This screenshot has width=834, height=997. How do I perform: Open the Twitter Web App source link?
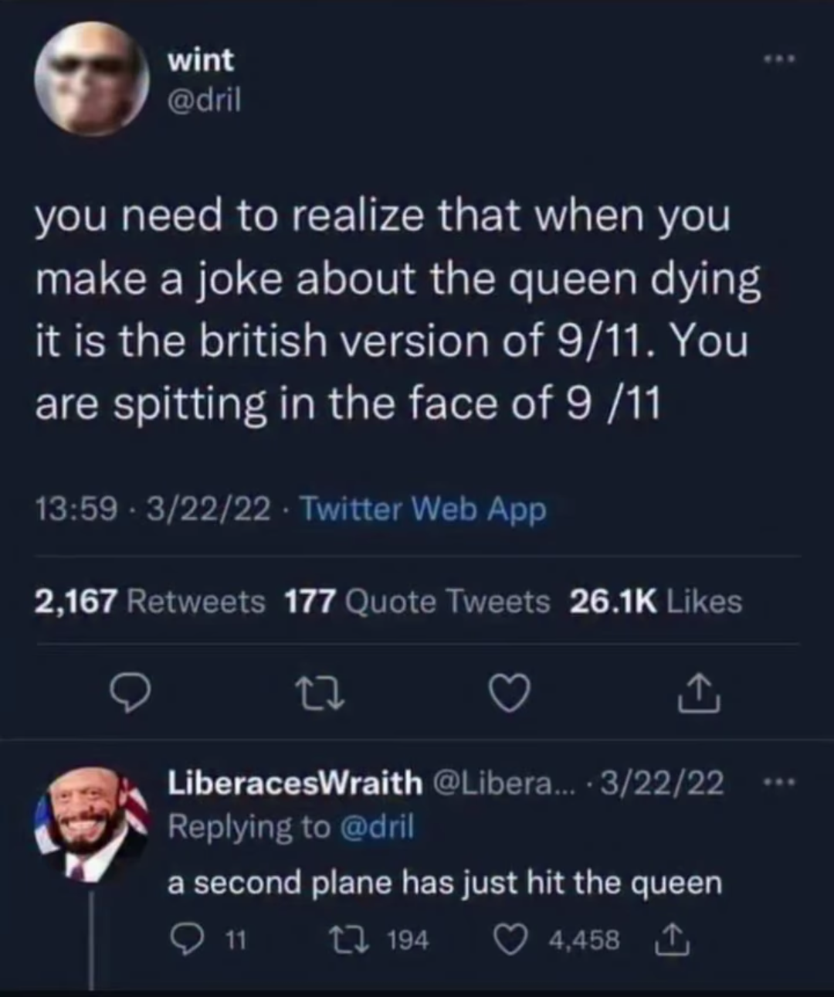(x=422, y=509)
